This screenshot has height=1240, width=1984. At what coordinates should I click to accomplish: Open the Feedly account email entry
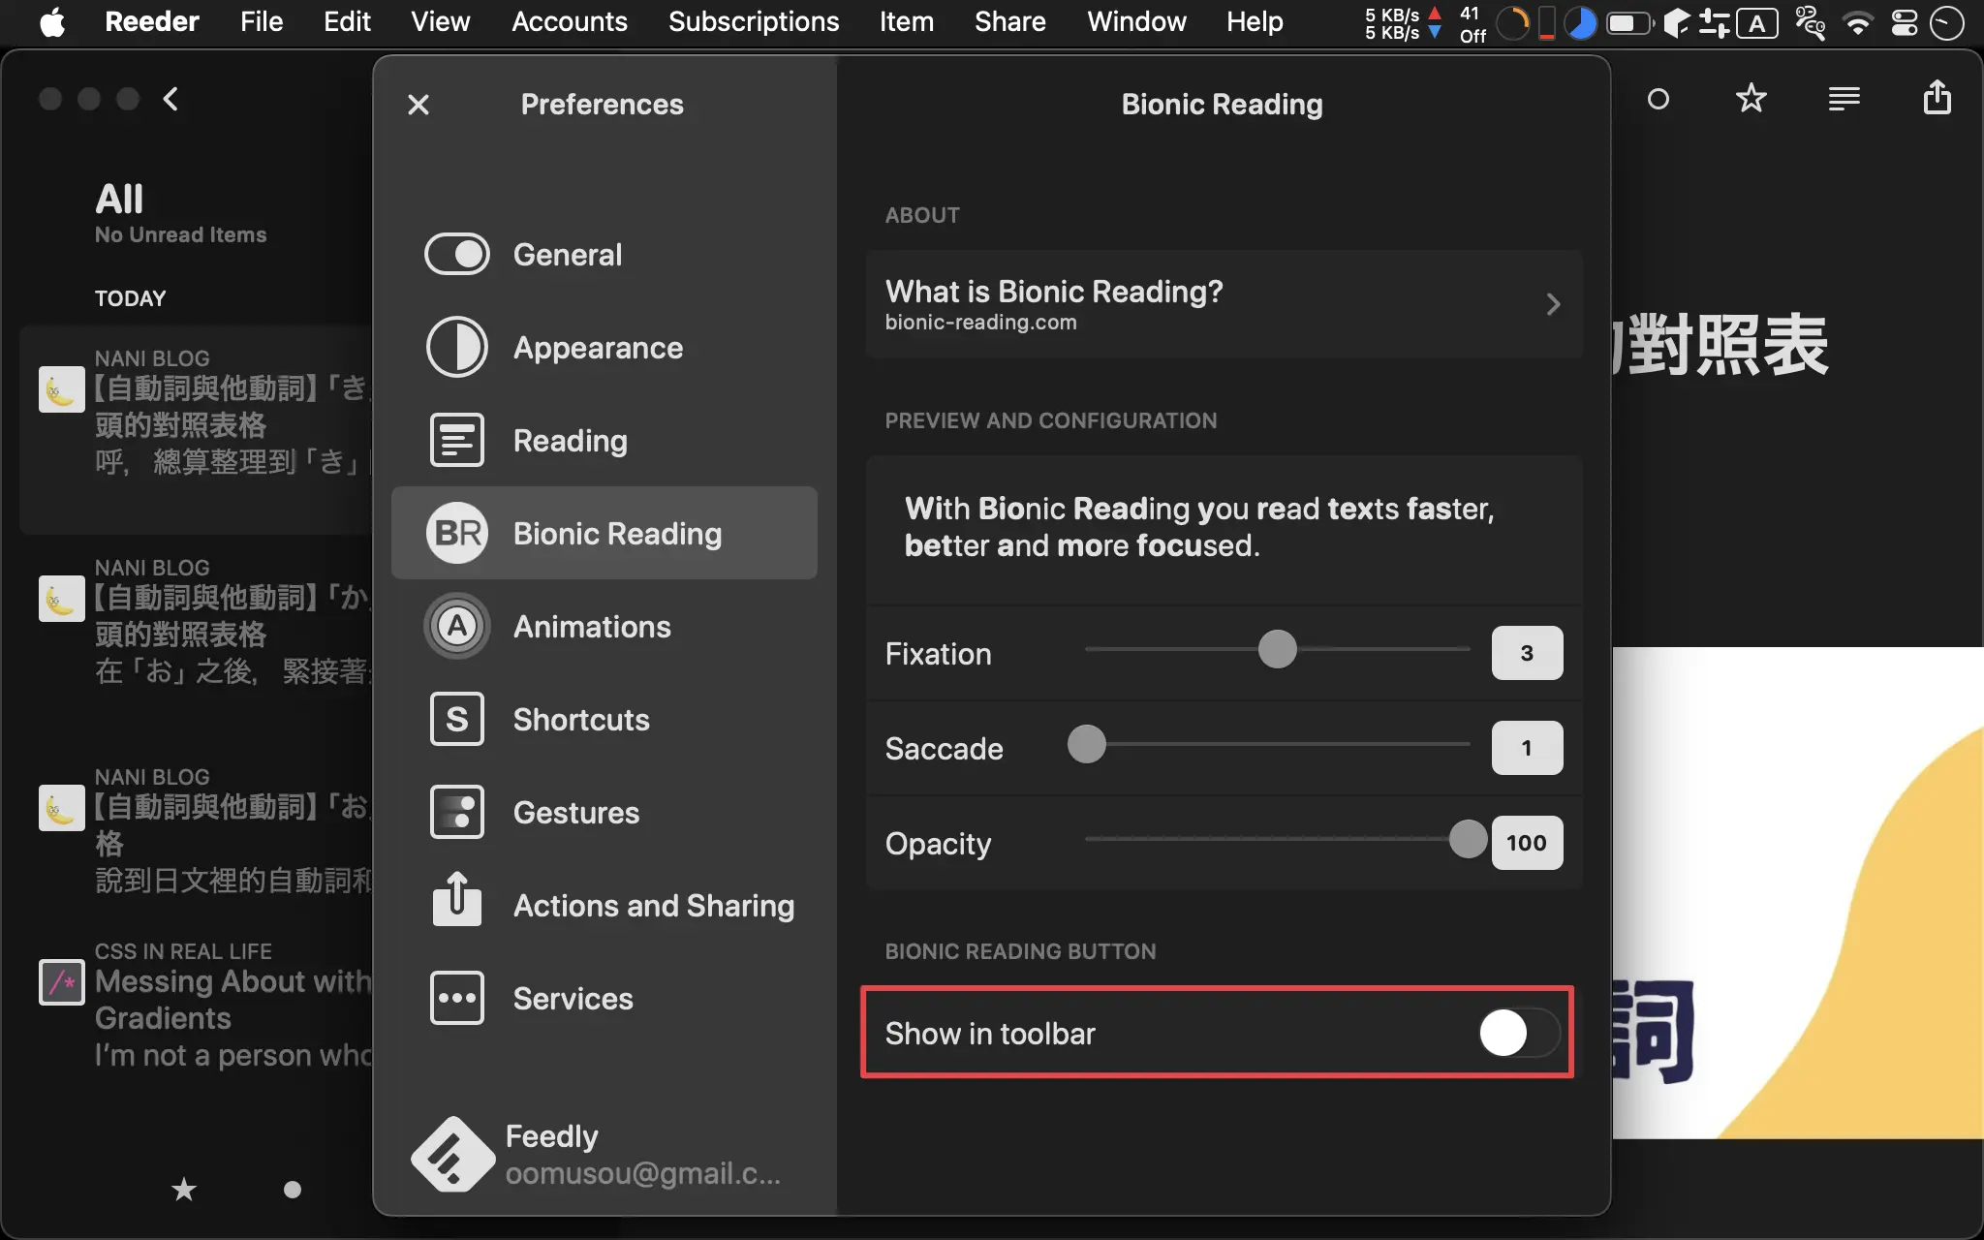642,1173
